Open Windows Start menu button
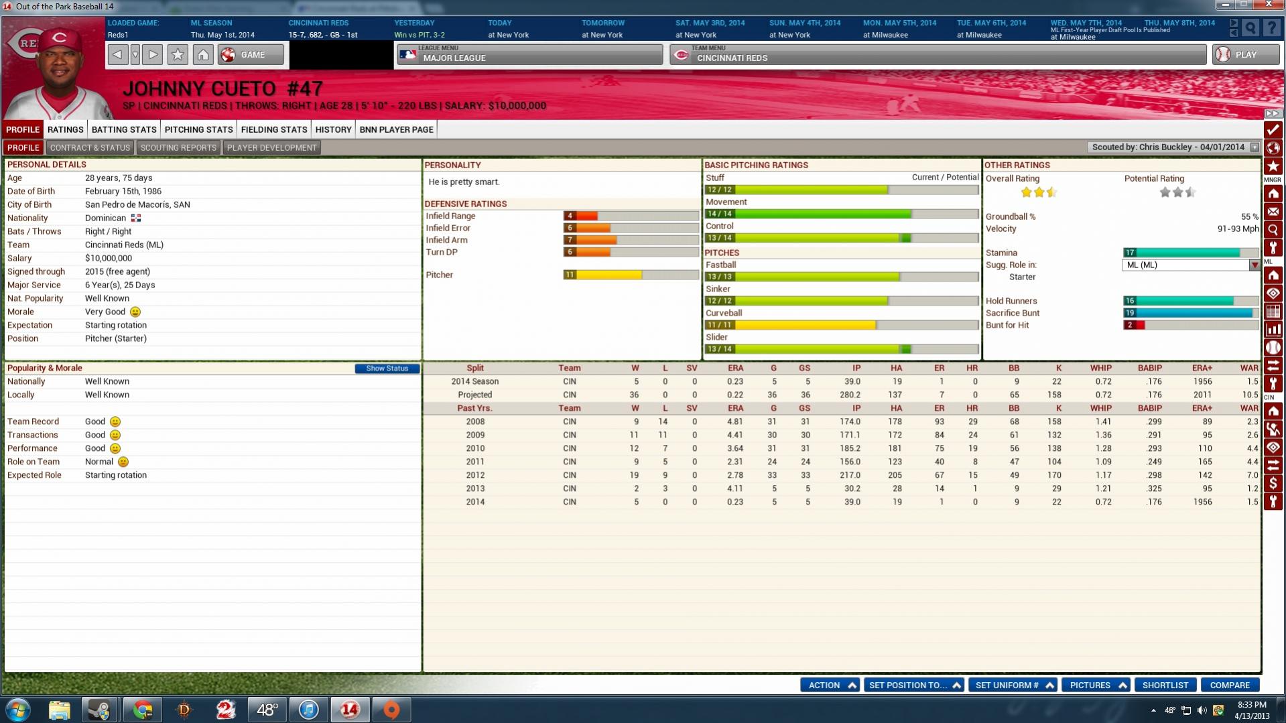The height and width of the screenshot is (723, 1286). (18, 709)
